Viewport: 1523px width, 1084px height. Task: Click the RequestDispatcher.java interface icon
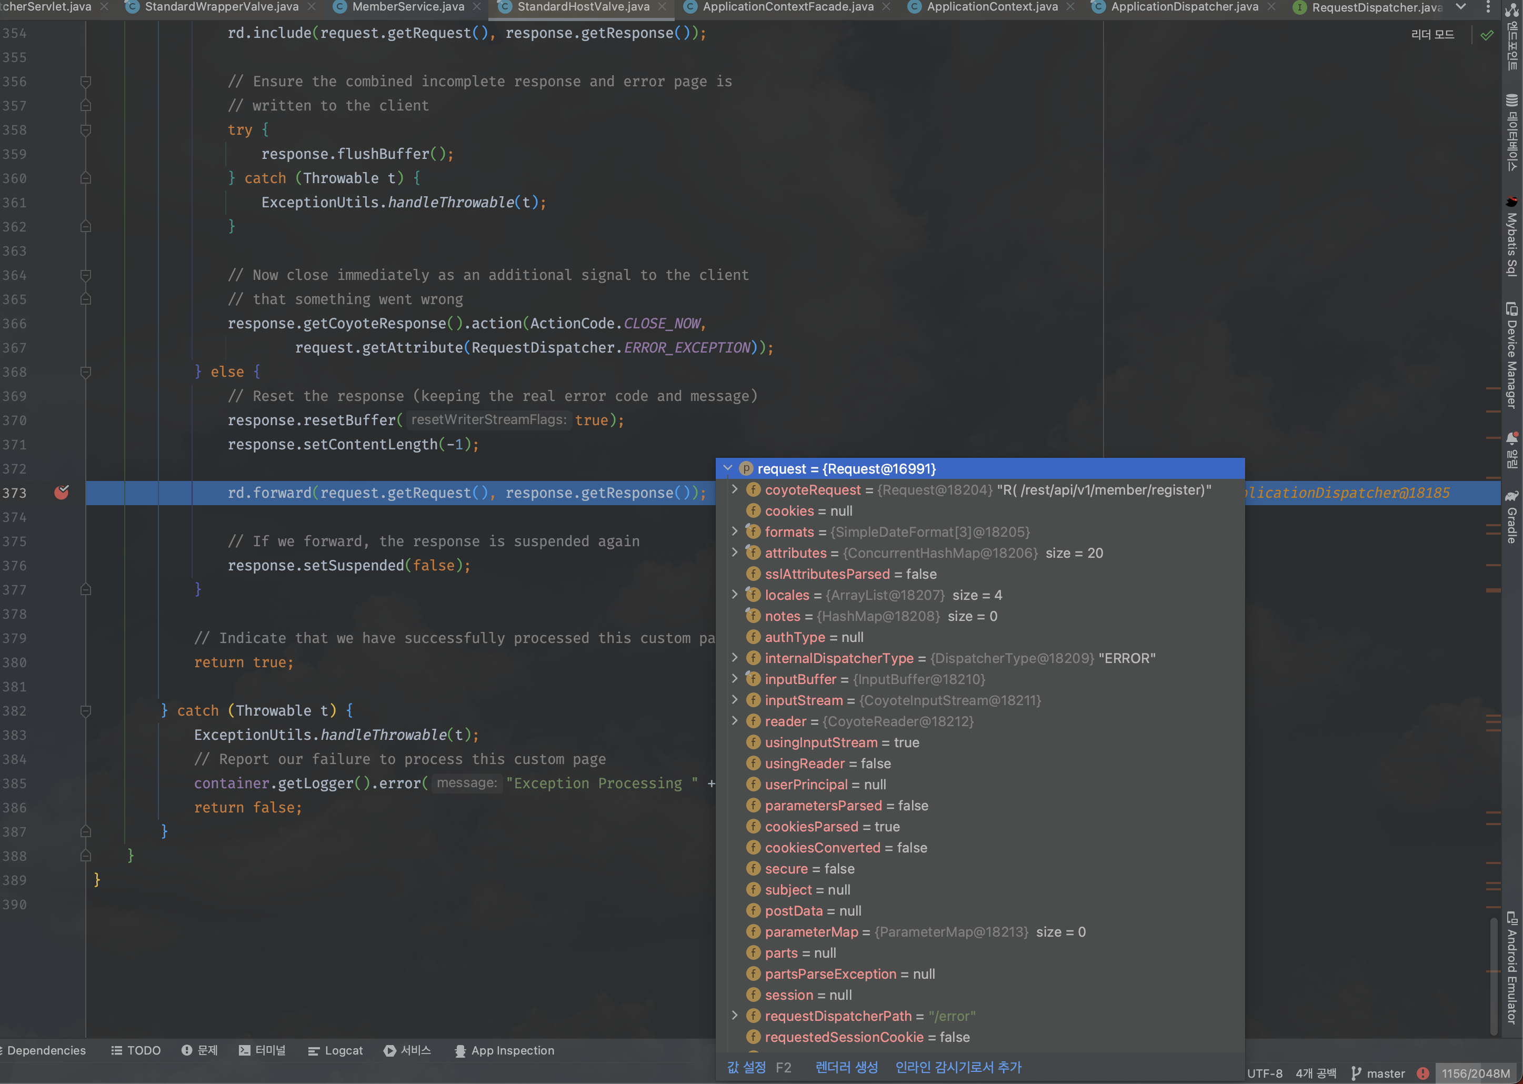pos(1299,7)
